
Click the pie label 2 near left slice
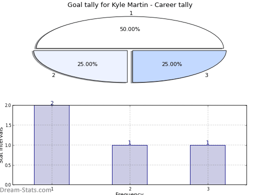tap(53, 75)
